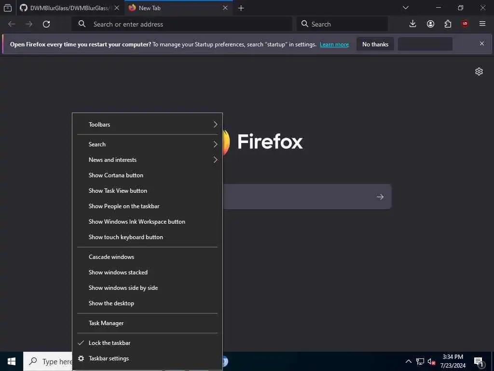Expand the Search submenu

(148, 144)
